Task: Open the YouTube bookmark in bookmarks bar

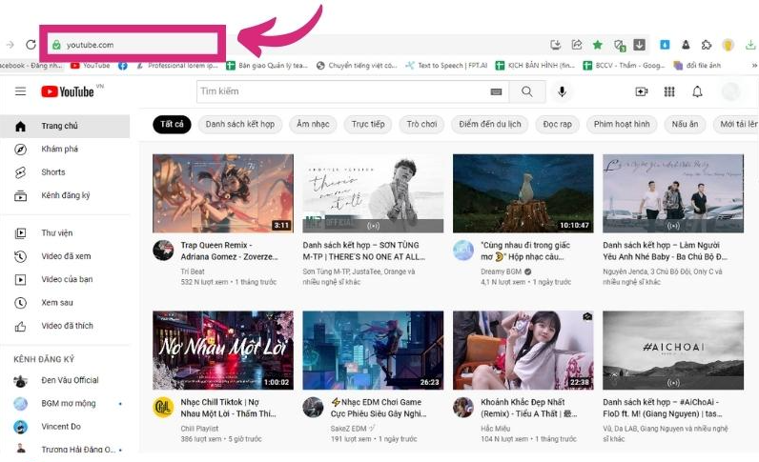Action: tap(91, 66)
